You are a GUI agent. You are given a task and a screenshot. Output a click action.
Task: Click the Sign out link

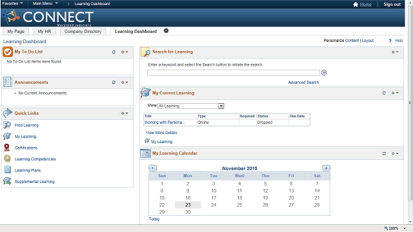(x=392, y=5)
